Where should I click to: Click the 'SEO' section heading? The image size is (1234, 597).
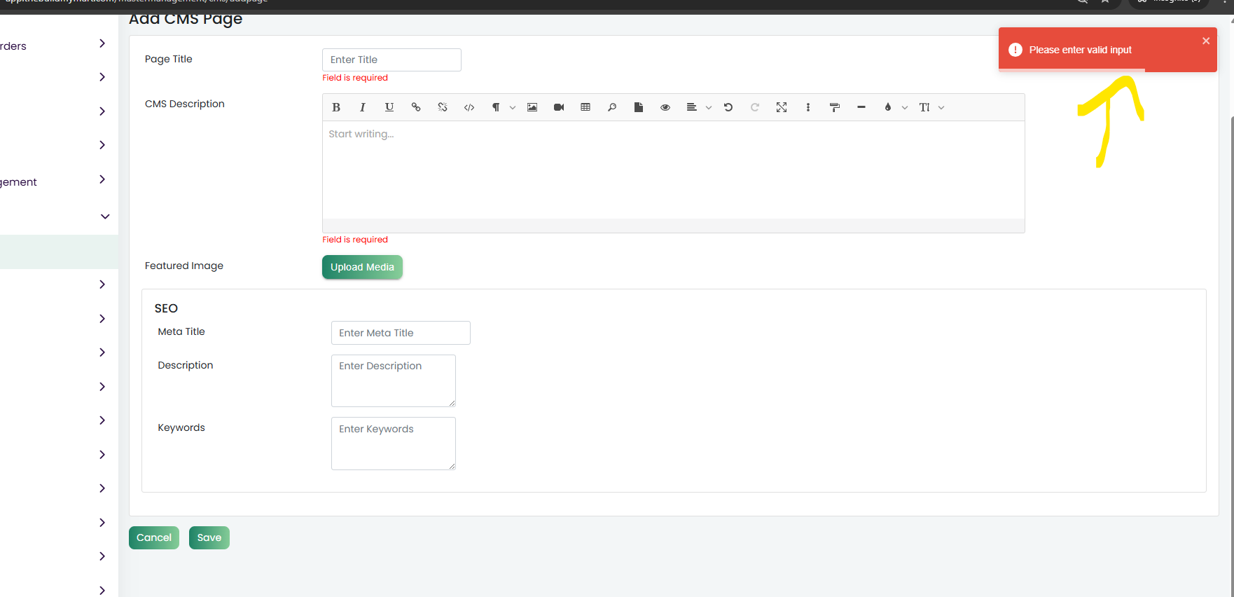click(x=166, y=308)
